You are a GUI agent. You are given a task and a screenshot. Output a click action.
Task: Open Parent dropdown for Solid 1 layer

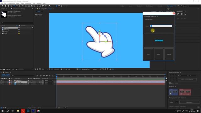point(49,84)
